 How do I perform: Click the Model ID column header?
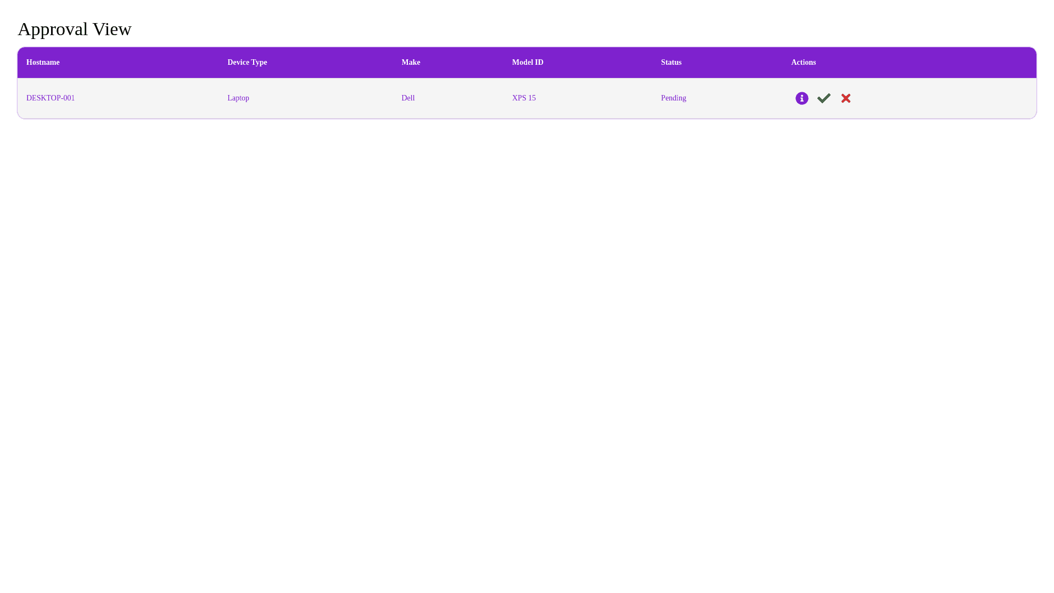pyautogui.click(x=528, y=63)
